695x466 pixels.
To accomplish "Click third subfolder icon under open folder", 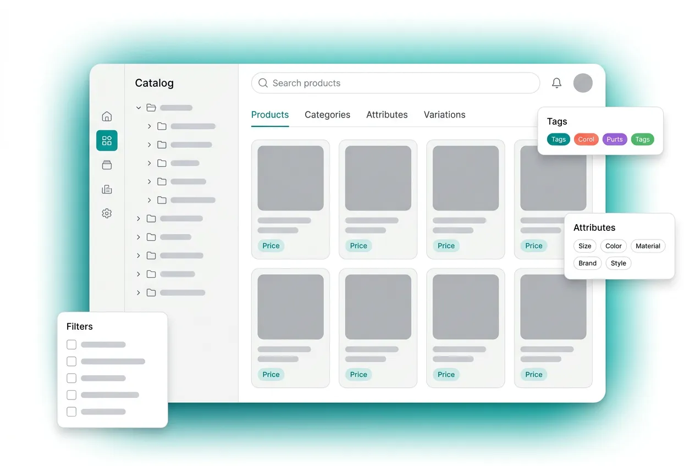I will (x=162, y=163).
